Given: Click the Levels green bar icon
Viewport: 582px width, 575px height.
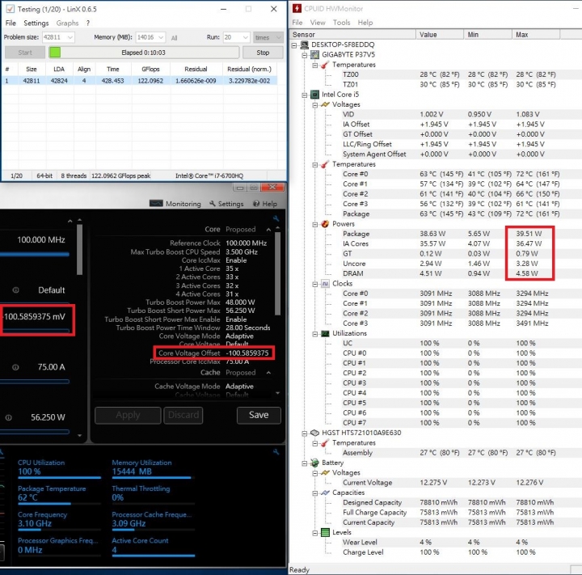Looking at the screenshot, I should [x=325, y=532].
